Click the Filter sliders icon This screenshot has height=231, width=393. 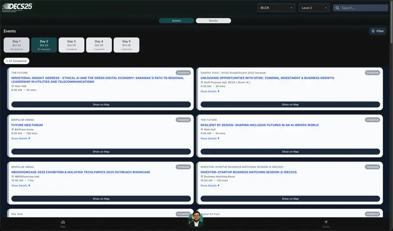(x=373, y=31)
